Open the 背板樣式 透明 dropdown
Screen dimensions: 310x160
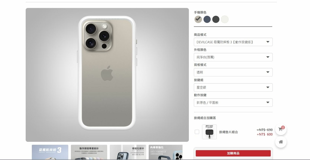tap(233, 72)
